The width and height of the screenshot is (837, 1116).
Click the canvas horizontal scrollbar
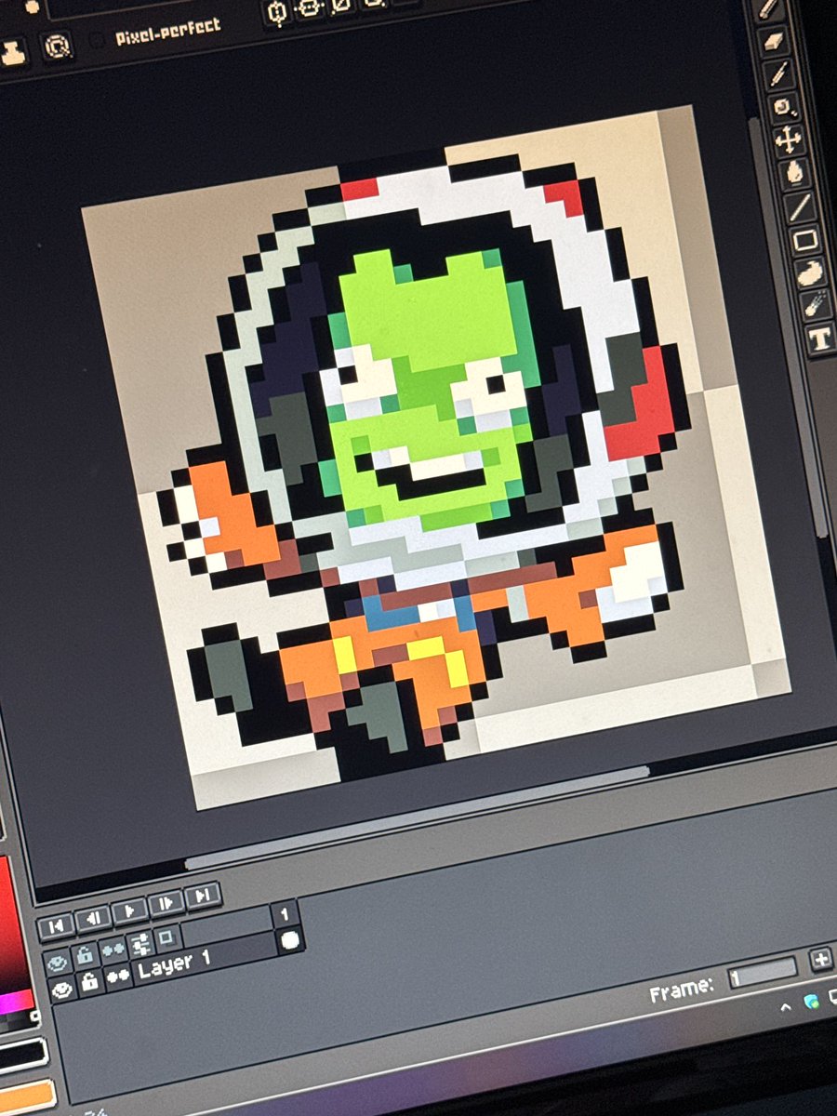(417, 817)
